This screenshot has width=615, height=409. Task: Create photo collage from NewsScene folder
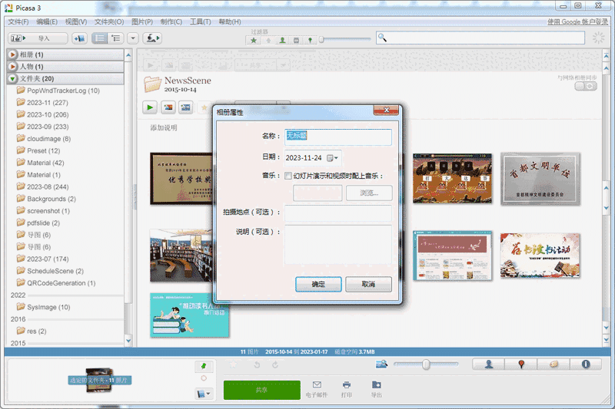pos(168,107)
